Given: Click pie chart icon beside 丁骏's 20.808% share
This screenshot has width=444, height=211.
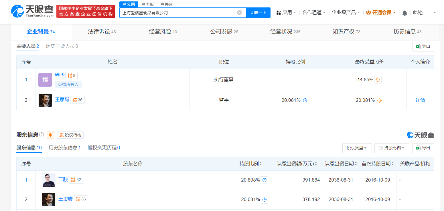Looking at the screenshot, I should pos(265,180).
